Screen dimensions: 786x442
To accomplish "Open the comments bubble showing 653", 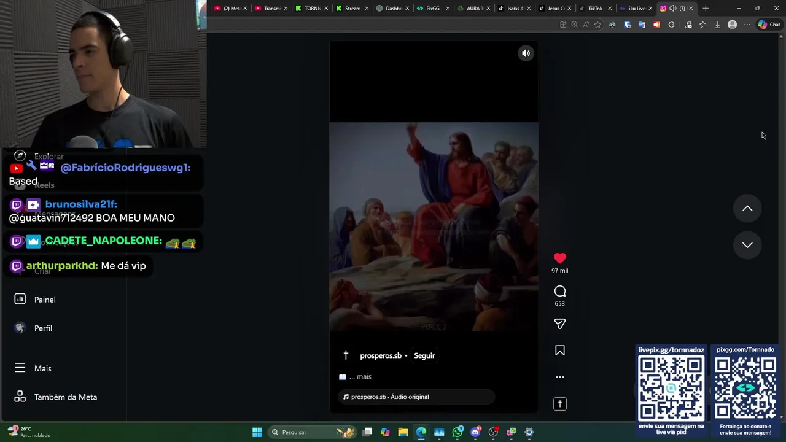I will pos(559,292).
